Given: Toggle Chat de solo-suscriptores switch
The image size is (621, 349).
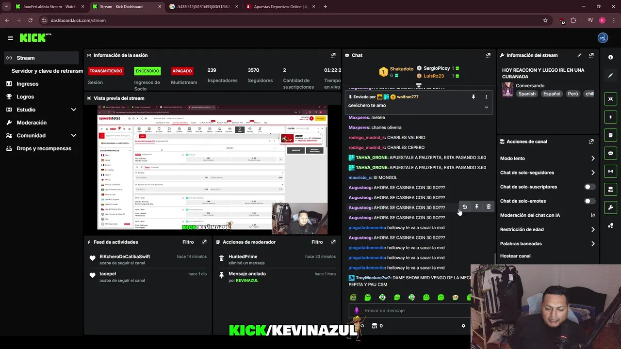Looking at the screenshot, I should click(x=589, y=187).
